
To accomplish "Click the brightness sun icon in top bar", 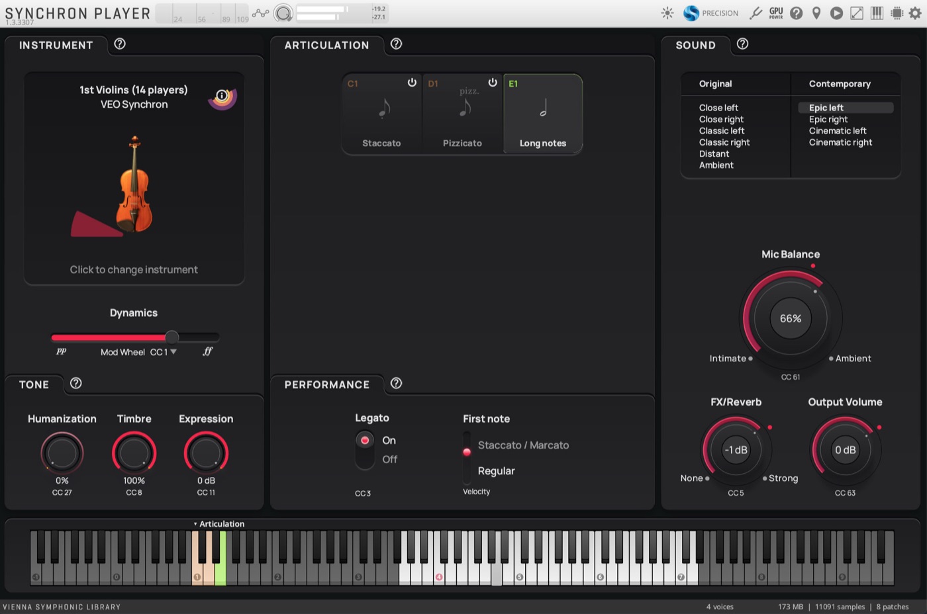I will pos(667,13).
